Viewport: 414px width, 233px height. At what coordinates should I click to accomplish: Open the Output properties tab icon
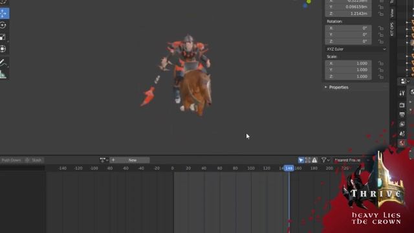(x=402, y=115)
